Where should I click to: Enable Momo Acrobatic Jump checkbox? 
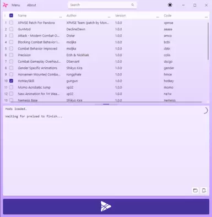click(11, 88)
